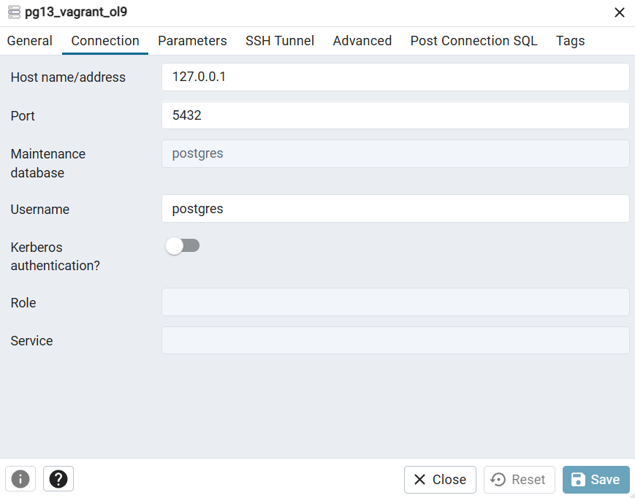
Task: Focus the Host name/address field
Action: 395,77
